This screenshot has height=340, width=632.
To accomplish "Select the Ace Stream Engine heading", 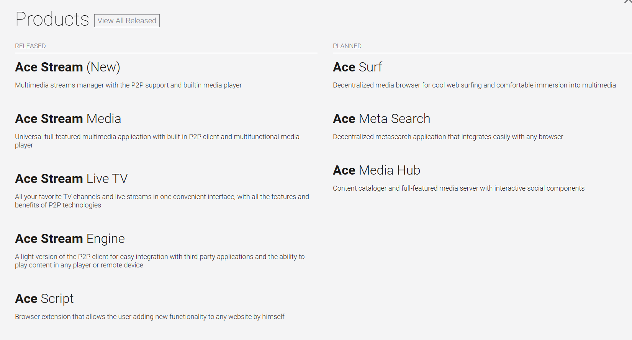I will click(70, 239).
